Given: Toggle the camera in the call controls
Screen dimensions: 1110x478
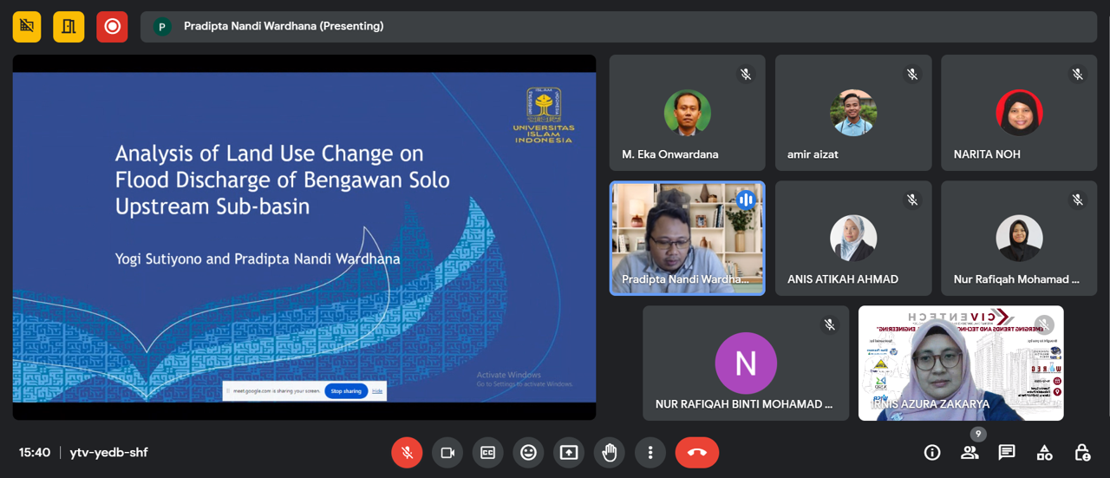Looking at the screenshot, I should point(447,452).
